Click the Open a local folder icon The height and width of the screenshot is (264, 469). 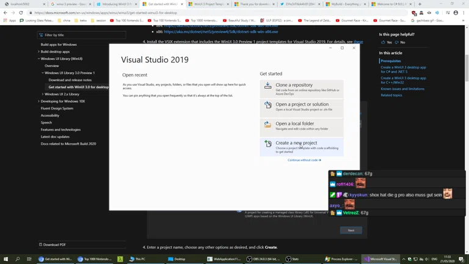point(267,125)
